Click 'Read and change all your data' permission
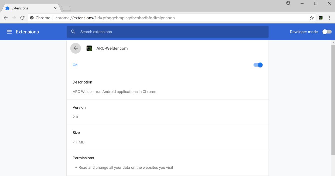This screenshot has width=335, height=176. (x=126, y=167)
